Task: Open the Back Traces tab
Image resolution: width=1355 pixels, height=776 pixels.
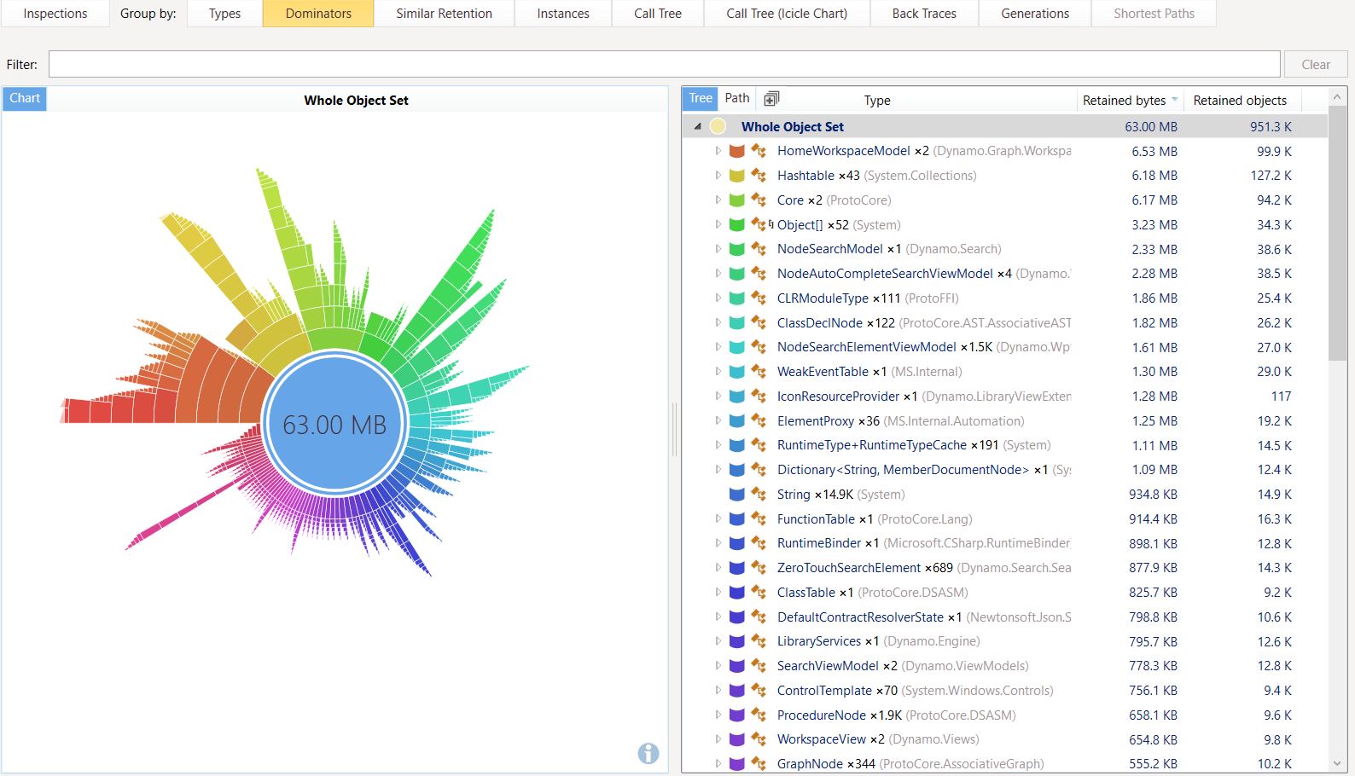Action: [x=924, y=14]
